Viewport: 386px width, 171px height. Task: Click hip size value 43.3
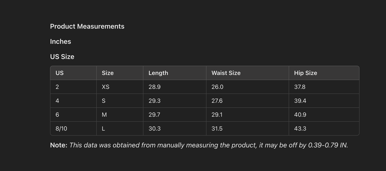click(300, 129)
